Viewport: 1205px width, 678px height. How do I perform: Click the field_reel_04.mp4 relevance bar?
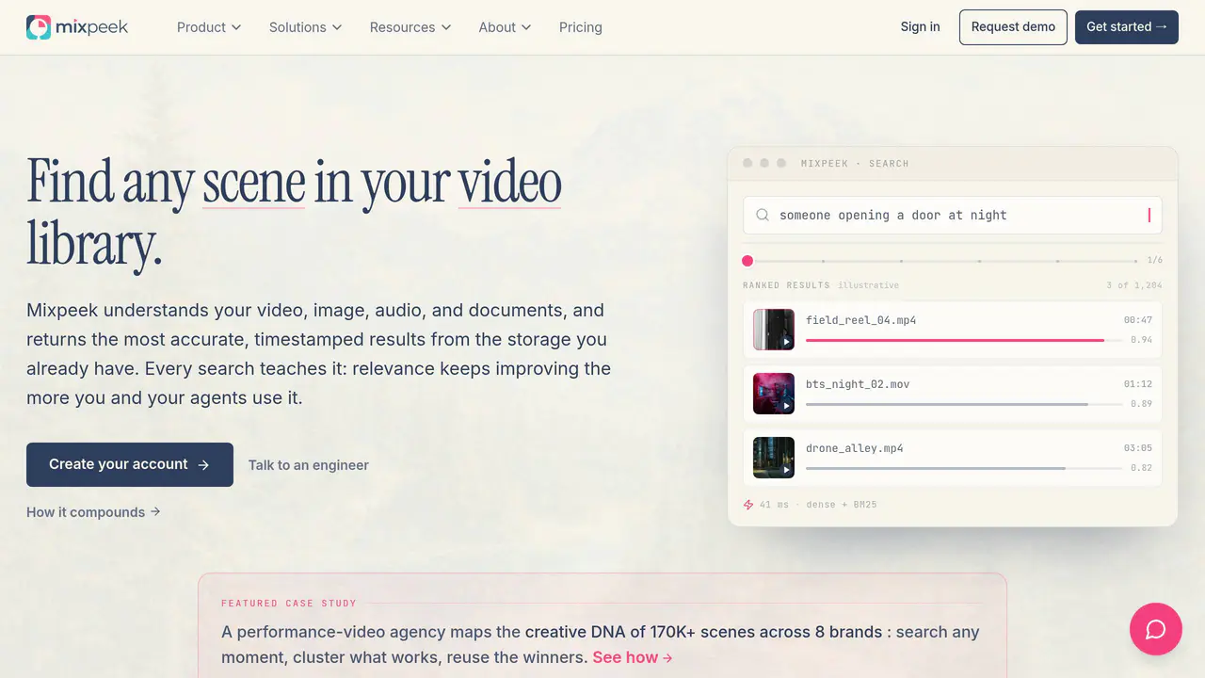click(964, 340)
